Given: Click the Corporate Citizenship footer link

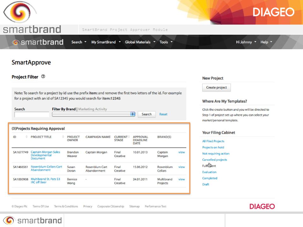Looking at the screenshot, I should point(111,206).
